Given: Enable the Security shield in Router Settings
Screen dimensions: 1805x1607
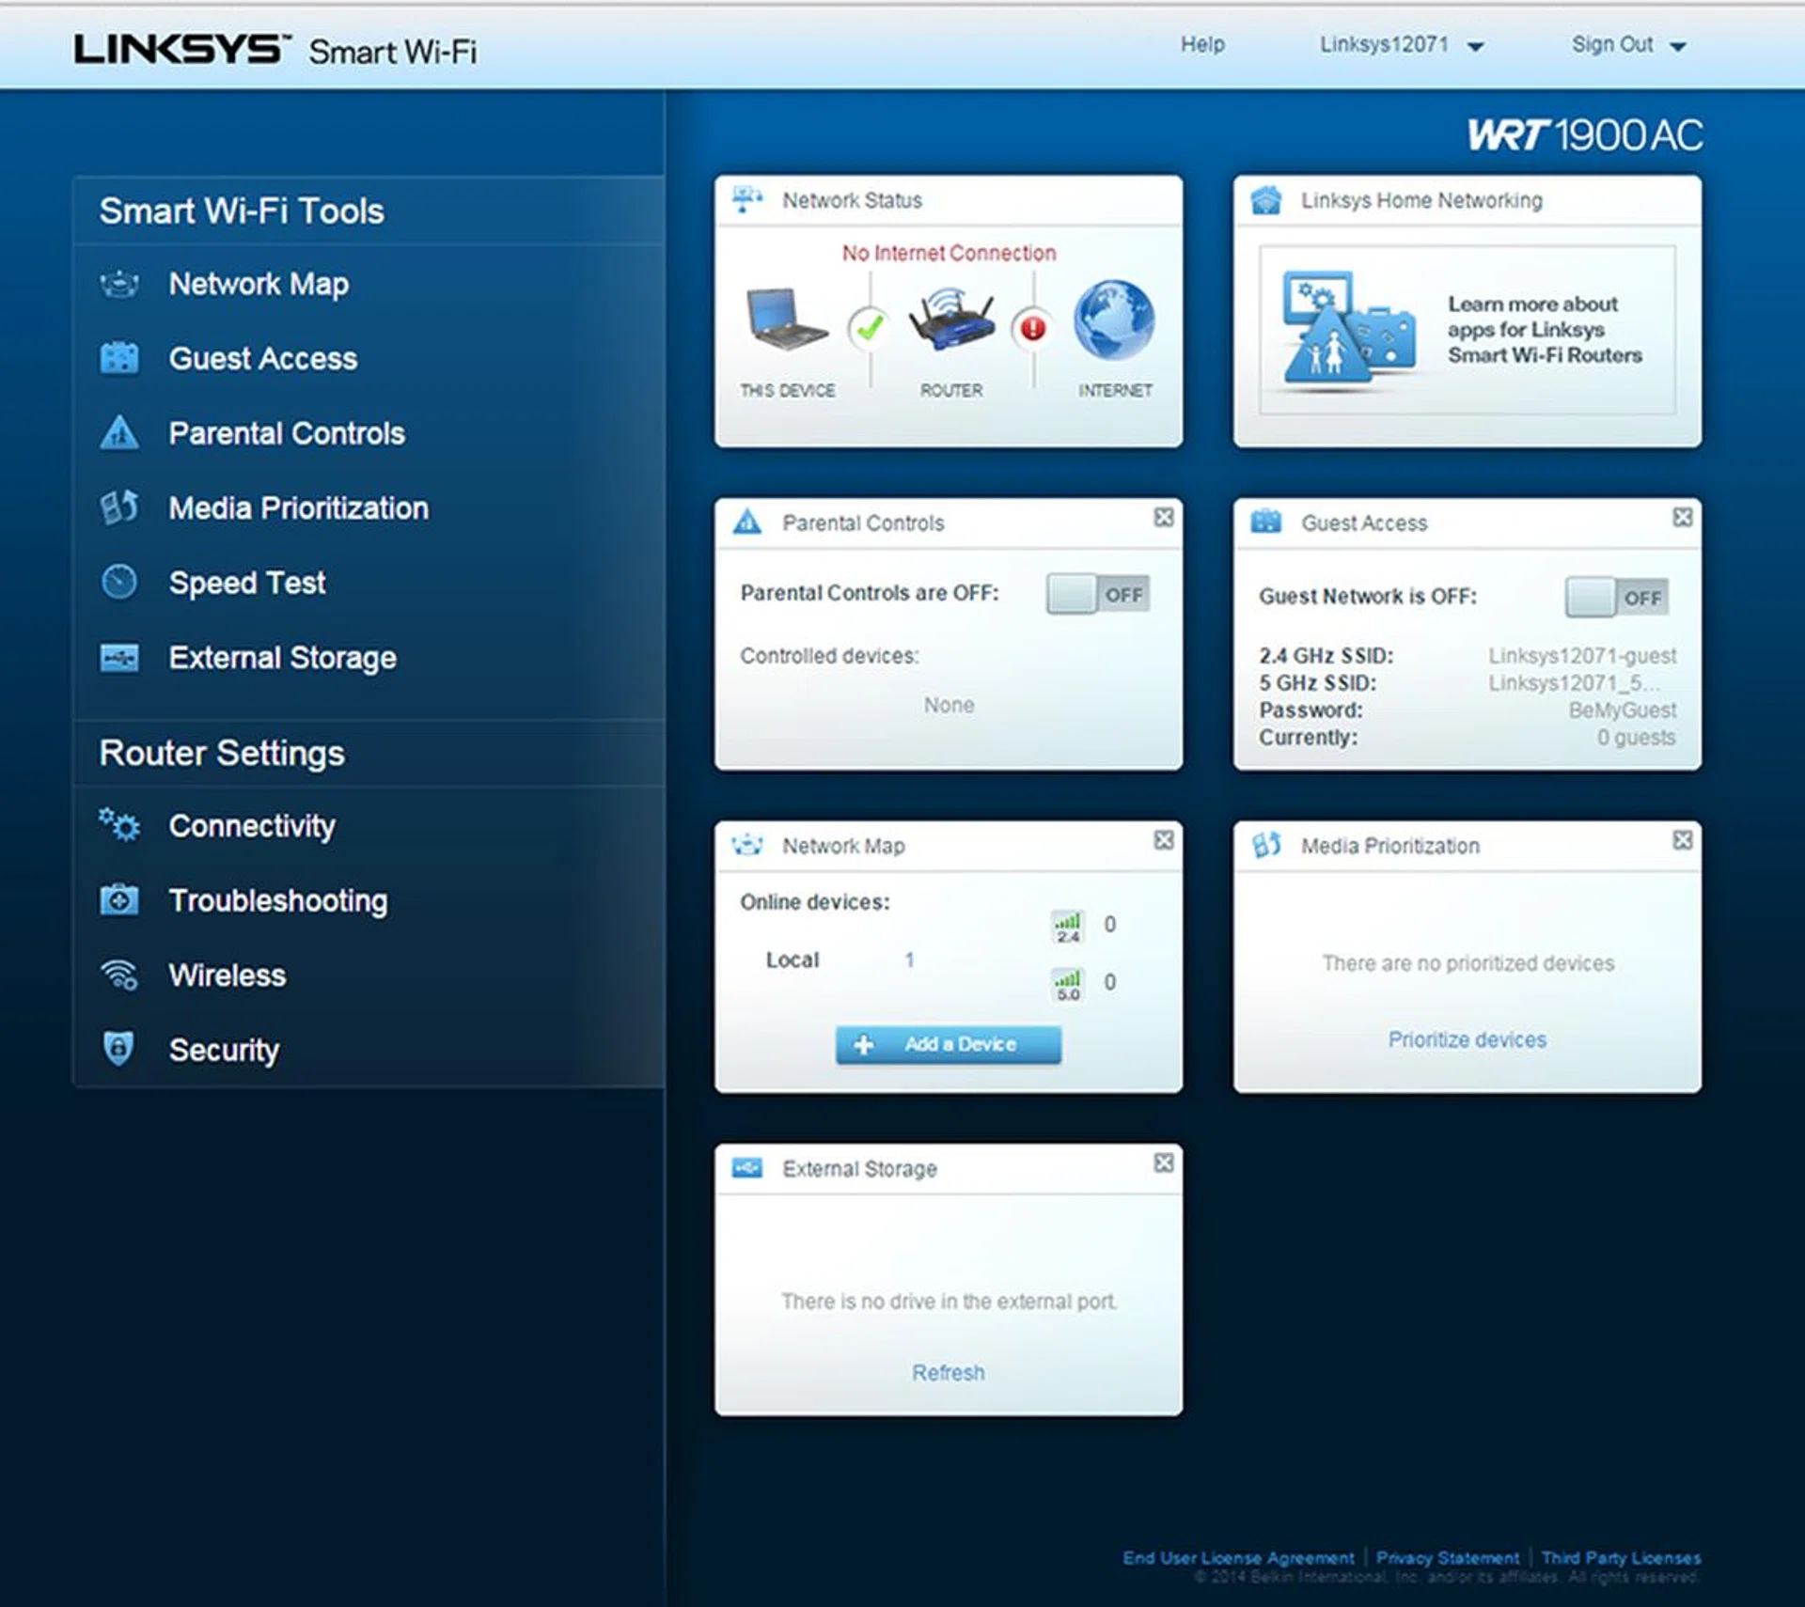Looking at the screenshot, I should pos(119,1049).
